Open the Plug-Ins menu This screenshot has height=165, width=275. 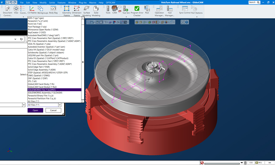83,2
